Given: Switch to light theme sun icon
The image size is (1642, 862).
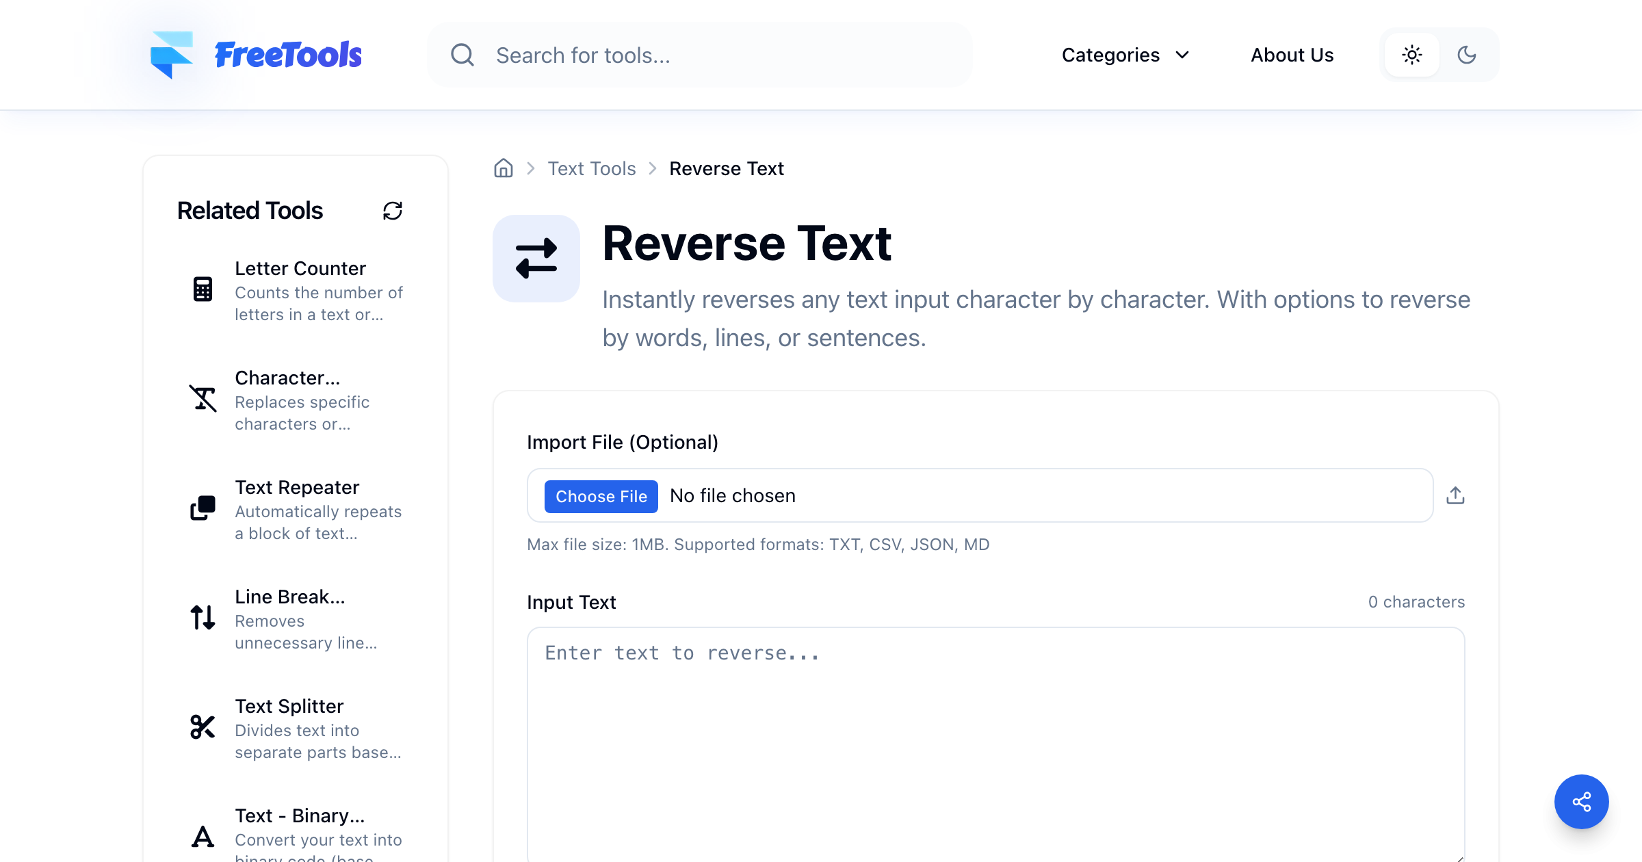Looking at the screenshot, I should coord(1412,55).
